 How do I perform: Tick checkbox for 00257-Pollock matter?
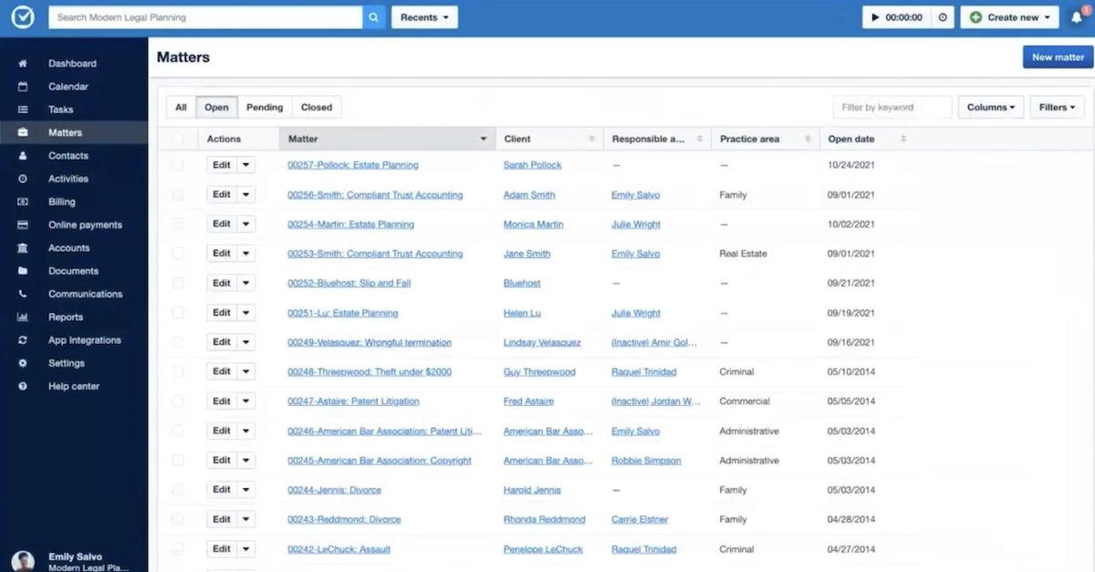tap(178, 165)
